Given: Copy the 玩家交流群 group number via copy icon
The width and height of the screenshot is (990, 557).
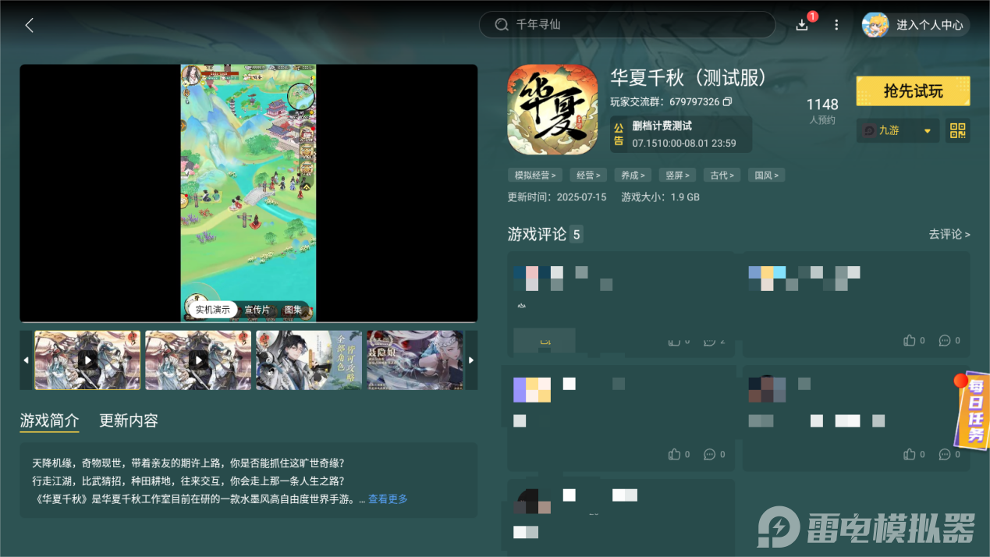Looking at the screenshot, I should (727, 101).
